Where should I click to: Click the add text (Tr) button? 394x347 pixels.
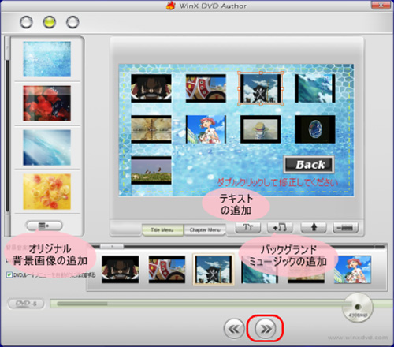point(248,227)
